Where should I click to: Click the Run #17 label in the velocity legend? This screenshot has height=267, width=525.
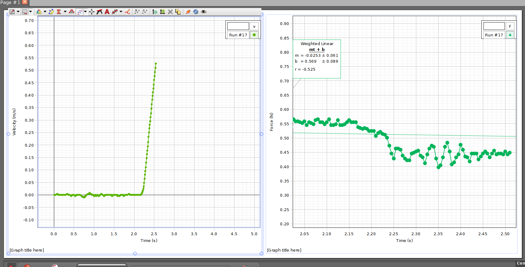238,35
